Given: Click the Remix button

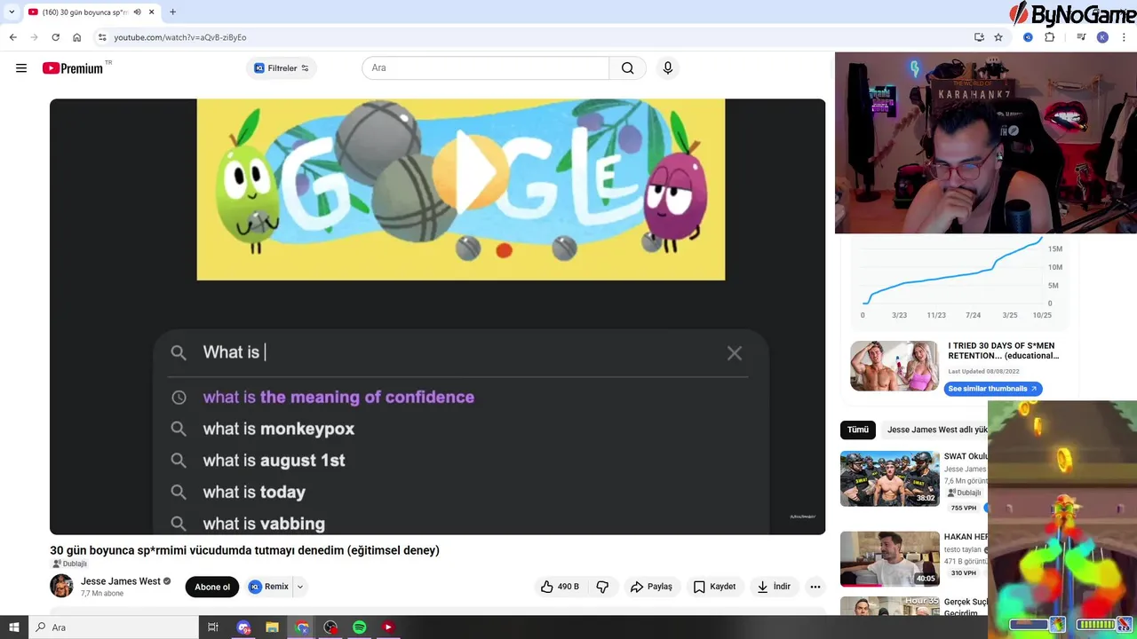Looking at the screenshot, I should (269, 587).
